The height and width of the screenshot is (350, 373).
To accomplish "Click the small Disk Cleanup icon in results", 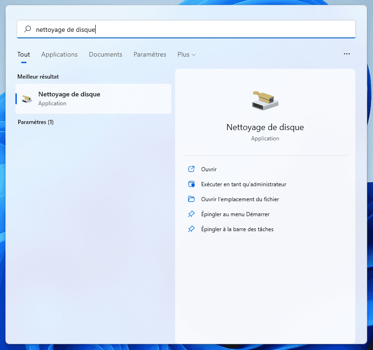I will click(x=28, y=99).
